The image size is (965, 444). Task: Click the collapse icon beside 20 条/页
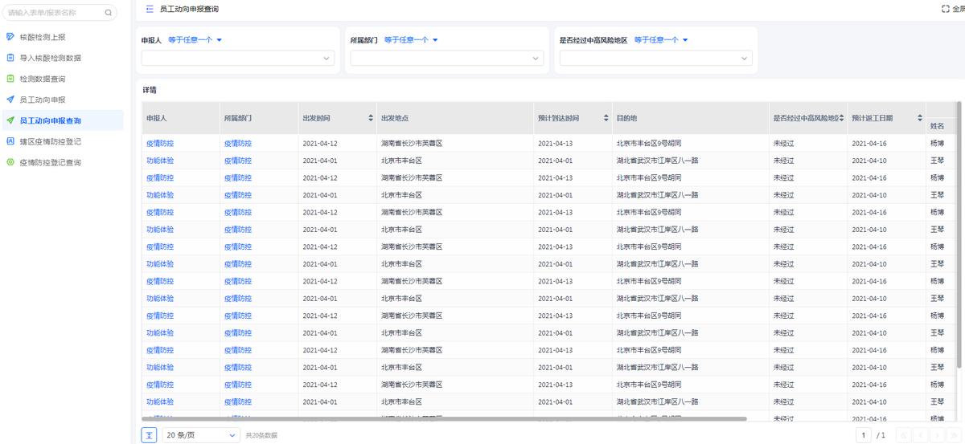(x=149, y=434)
